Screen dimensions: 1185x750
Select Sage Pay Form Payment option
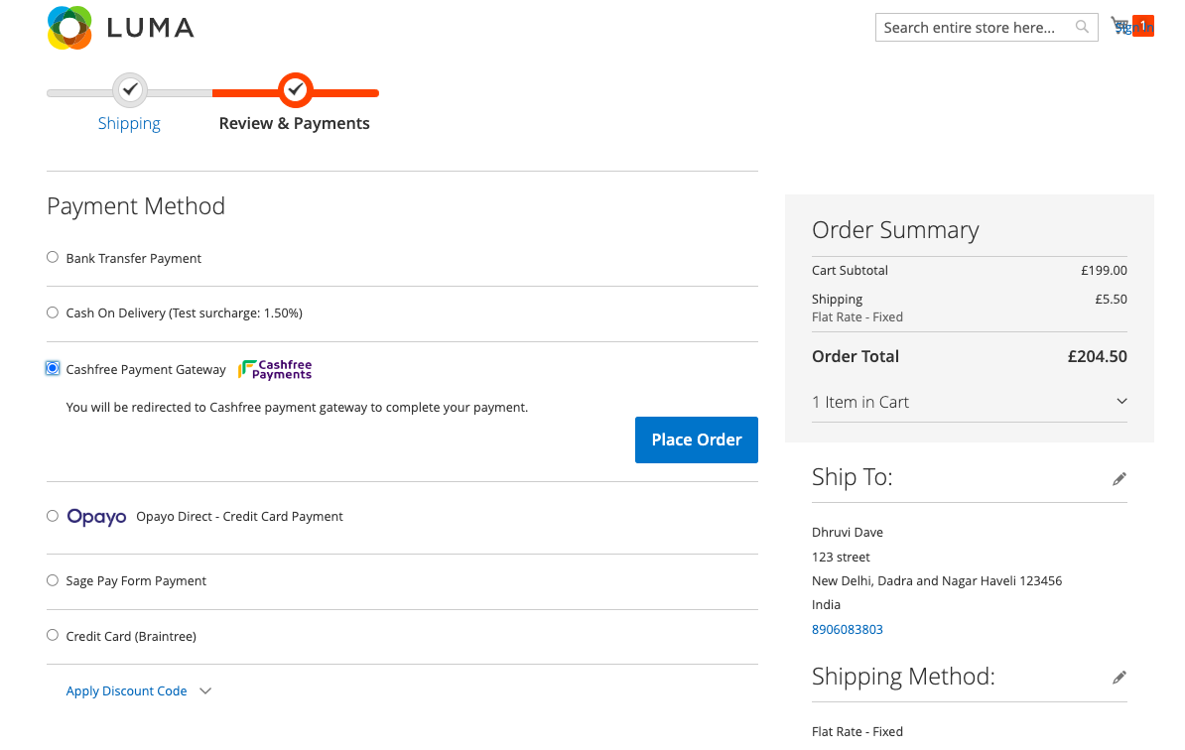coord(53,580)
